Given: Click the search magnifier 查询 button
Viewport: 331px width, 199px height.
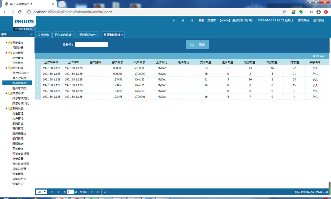Looking at the screenshot, I should point(197,45).
